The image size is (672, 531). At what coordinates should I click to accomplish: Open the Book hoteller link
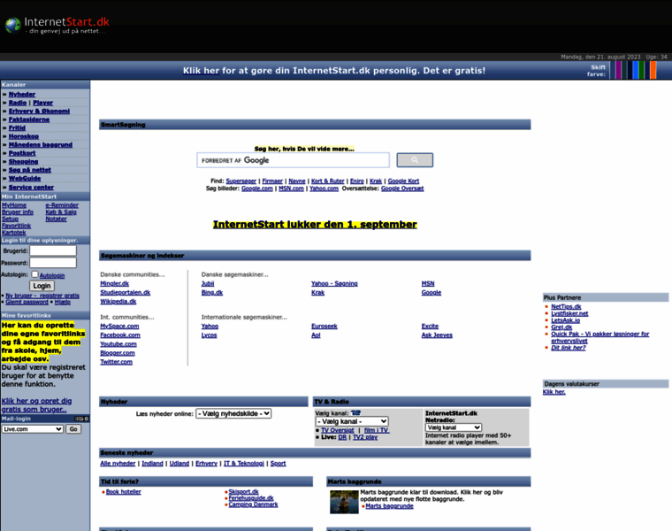point(124,491)
